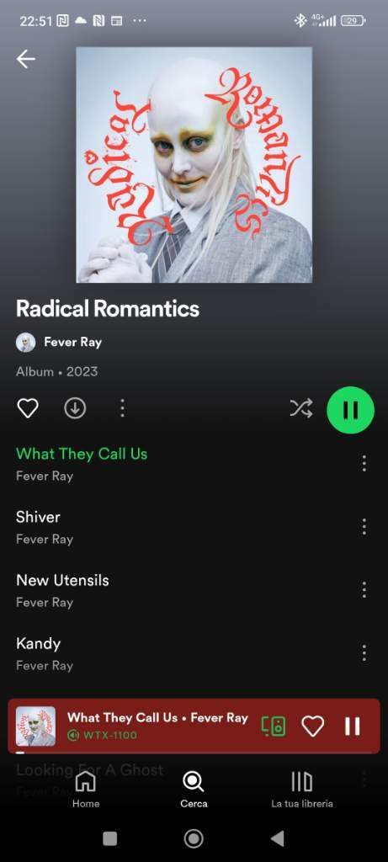388x862 pixels.
Task: Switch to the Cerca search tab
Action: (x=194, y=789)
